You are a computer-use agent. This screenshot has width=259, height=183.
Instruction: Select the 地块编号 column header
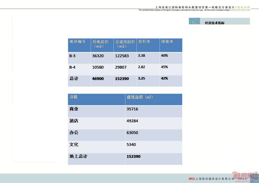coord(77,42)
